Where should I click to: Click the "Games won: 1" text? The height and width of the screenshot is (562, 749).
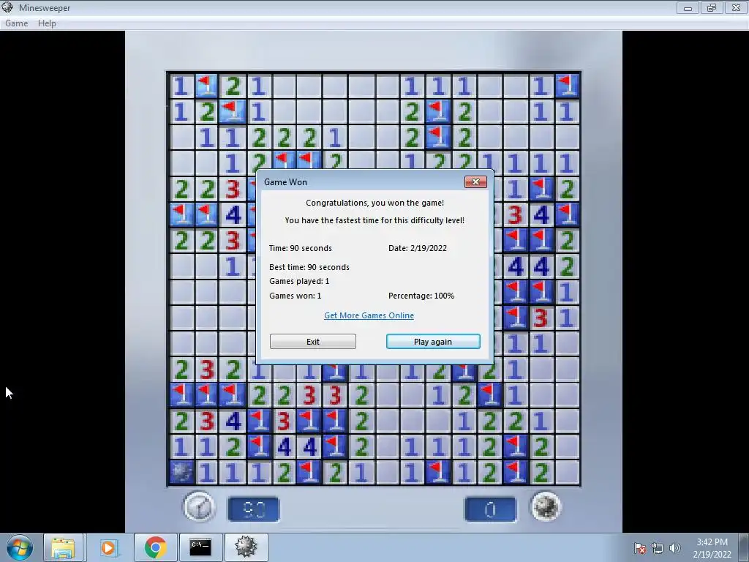coord(296,296)
